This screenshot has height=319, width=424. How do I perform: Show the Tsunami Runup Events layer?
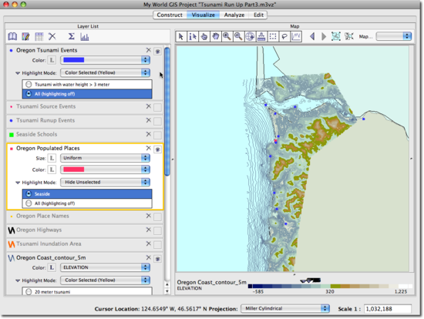tap(157, 122)
